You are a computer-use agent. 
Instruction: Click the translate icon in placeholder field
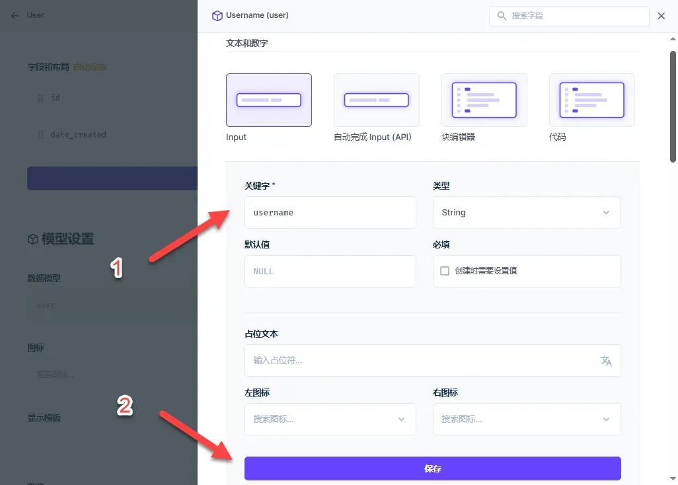click(606, 361)
